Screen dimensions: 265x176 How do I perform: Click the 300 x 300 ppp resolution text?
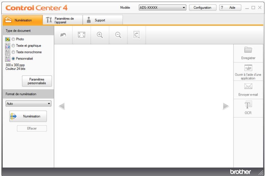tap(15, 65)
